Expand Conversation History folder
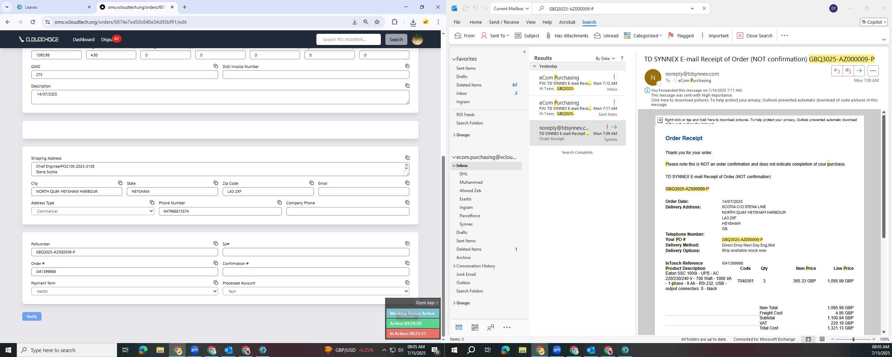 [x=454, y=266]
